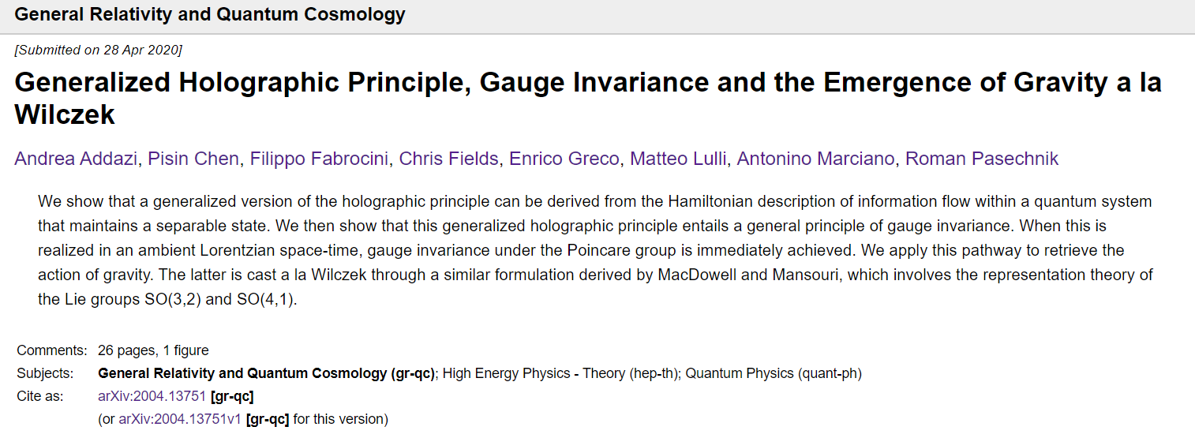The height and width of the screenshot is (438, 1195).
Task: Click on author Matteo Lulli
Action: 677,159
